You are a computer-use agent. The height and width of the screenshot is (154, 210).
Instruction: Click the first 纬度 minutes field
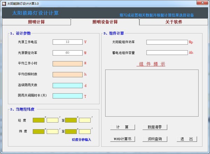point(52,131)
